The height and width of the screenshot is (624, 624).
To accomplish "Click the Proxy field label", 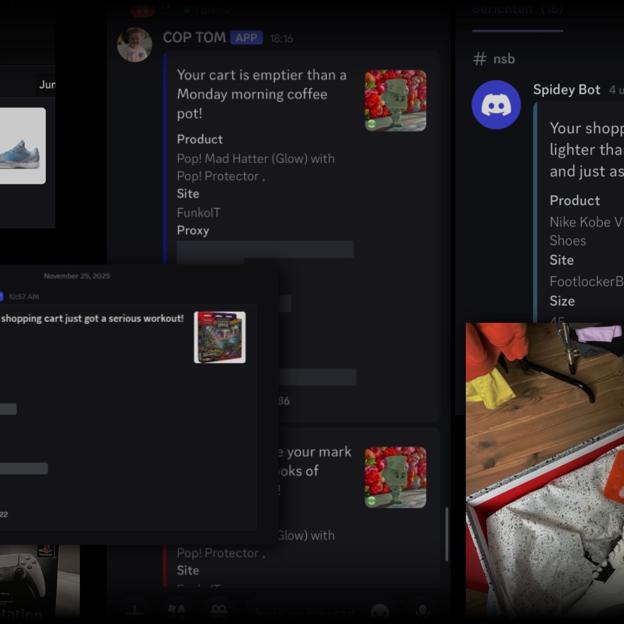I will pos(193,230).
